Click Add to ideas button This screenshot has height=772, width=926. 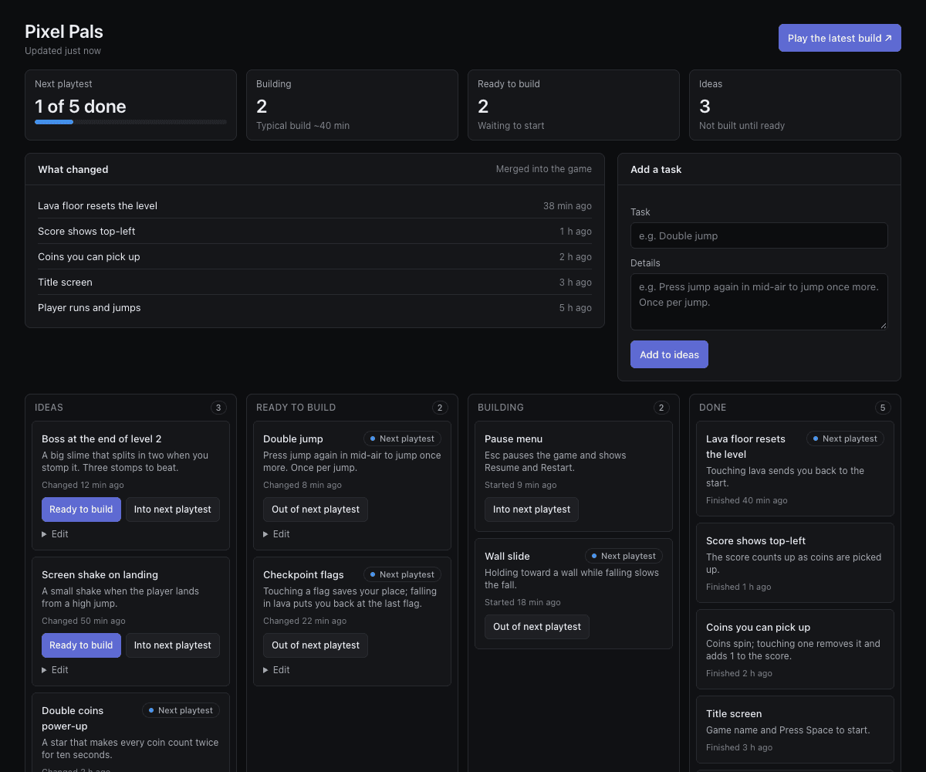669,354
